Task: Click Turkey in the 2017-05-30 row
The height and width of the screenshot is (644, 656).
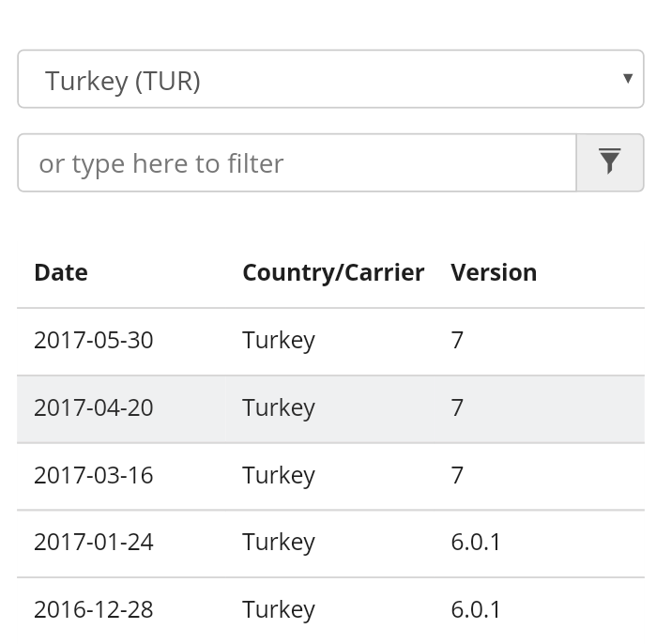Action: coord(279,340)
